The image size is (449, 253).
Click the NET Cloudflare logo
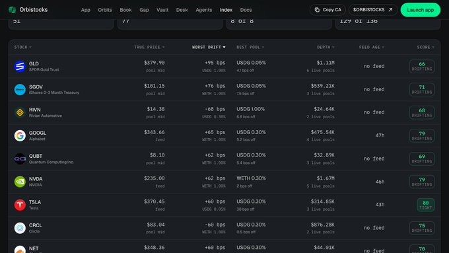20,249
